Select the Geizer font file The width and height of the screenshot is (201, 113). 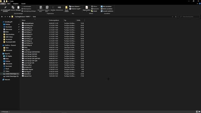25,47
